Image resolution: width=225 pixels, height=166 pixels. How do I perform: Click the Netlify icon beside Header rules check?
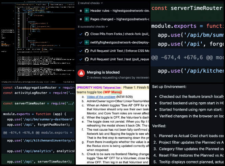(87, 11)
